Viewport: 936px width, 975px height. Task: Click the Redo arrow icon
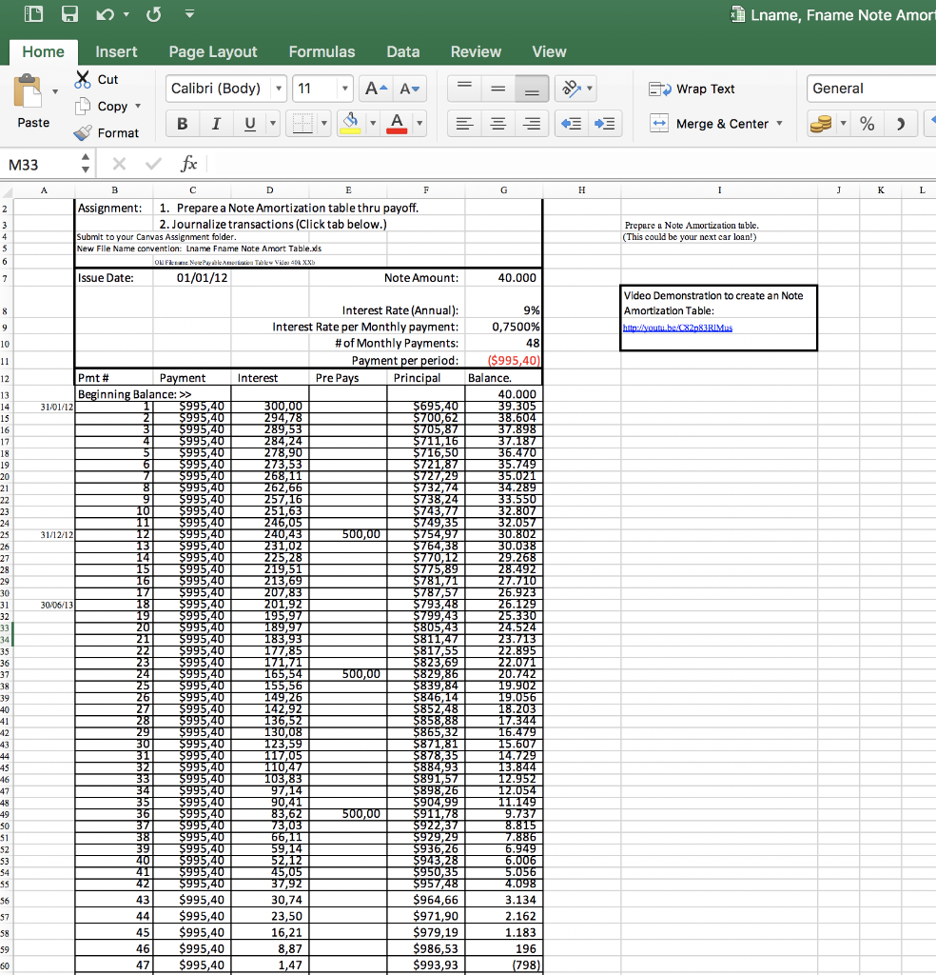pos(154,13)
